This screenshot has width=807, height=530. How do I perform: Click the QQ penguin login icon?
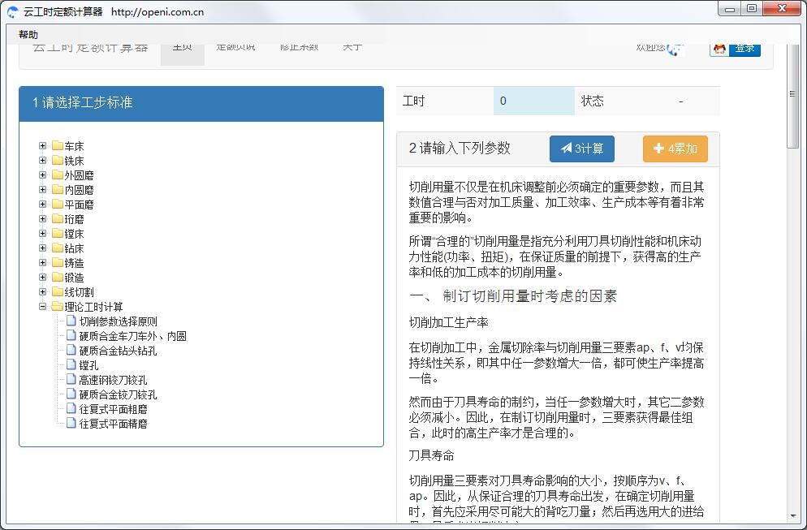coord(719,49)
